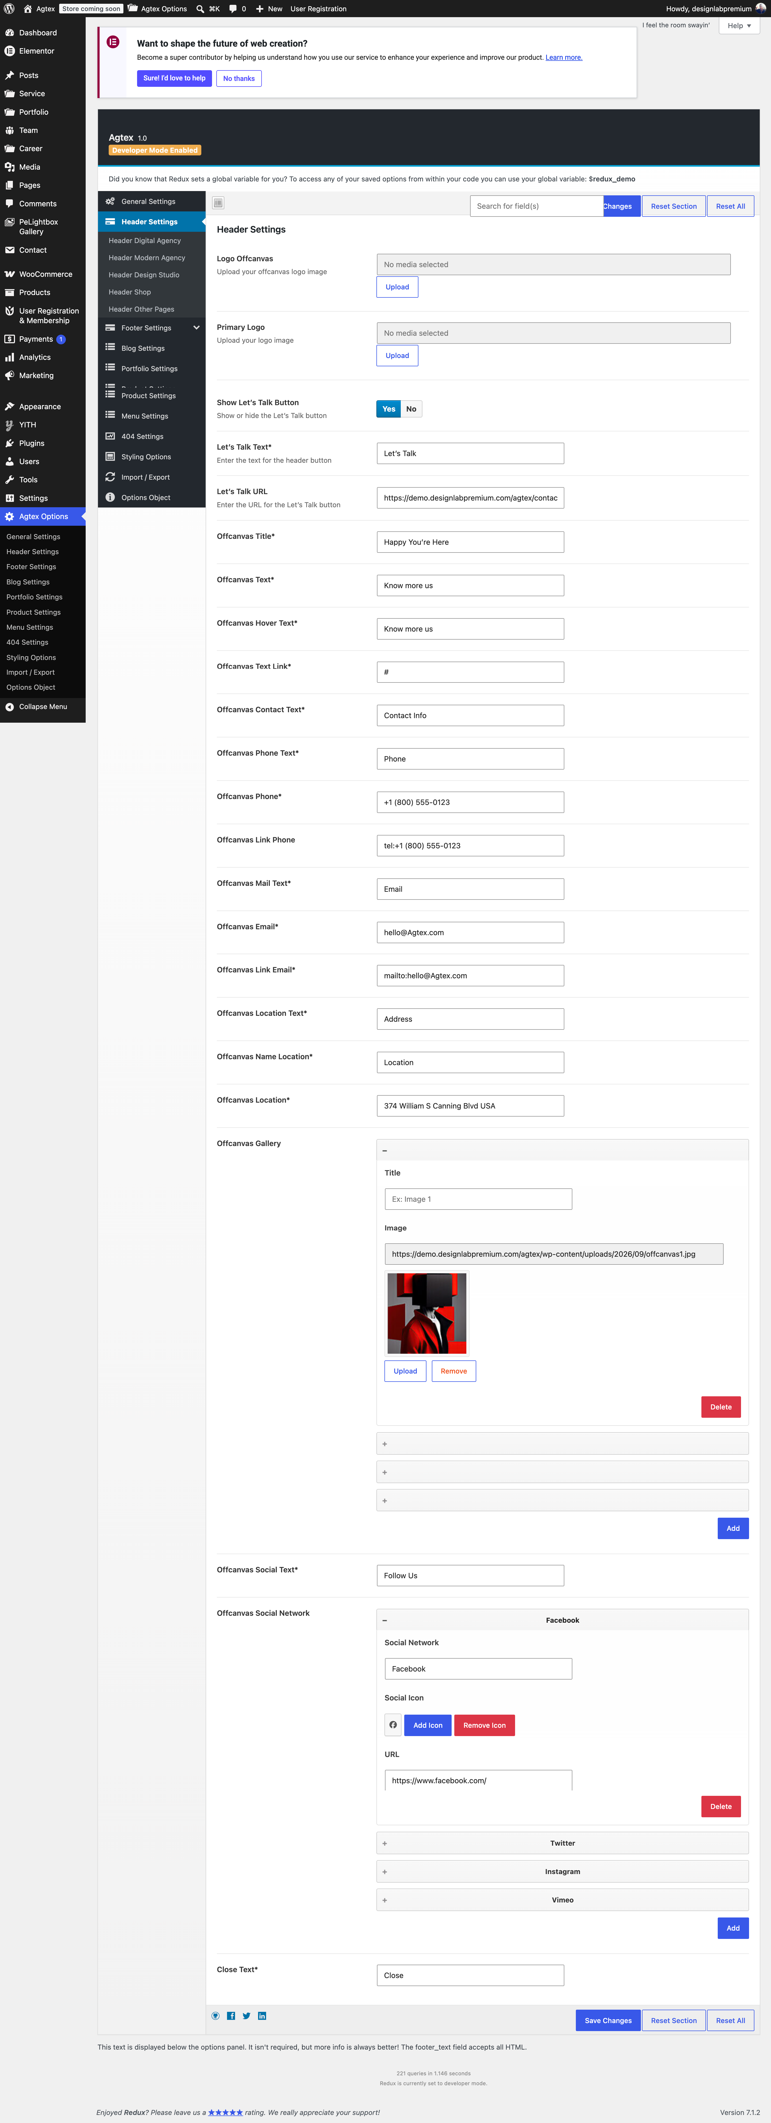Open Blog Settings panel tab

[x=152, y=349]
